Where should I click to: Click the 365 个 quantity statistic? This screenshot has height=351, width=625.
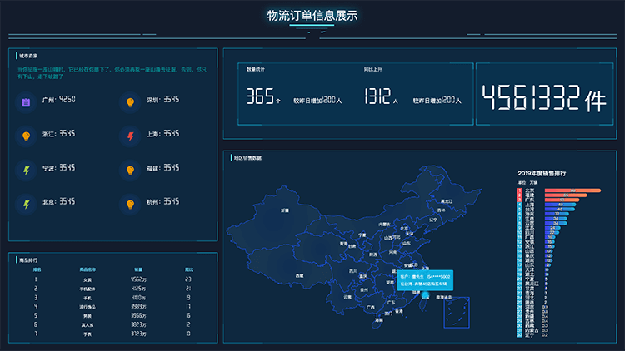(263, 96)
